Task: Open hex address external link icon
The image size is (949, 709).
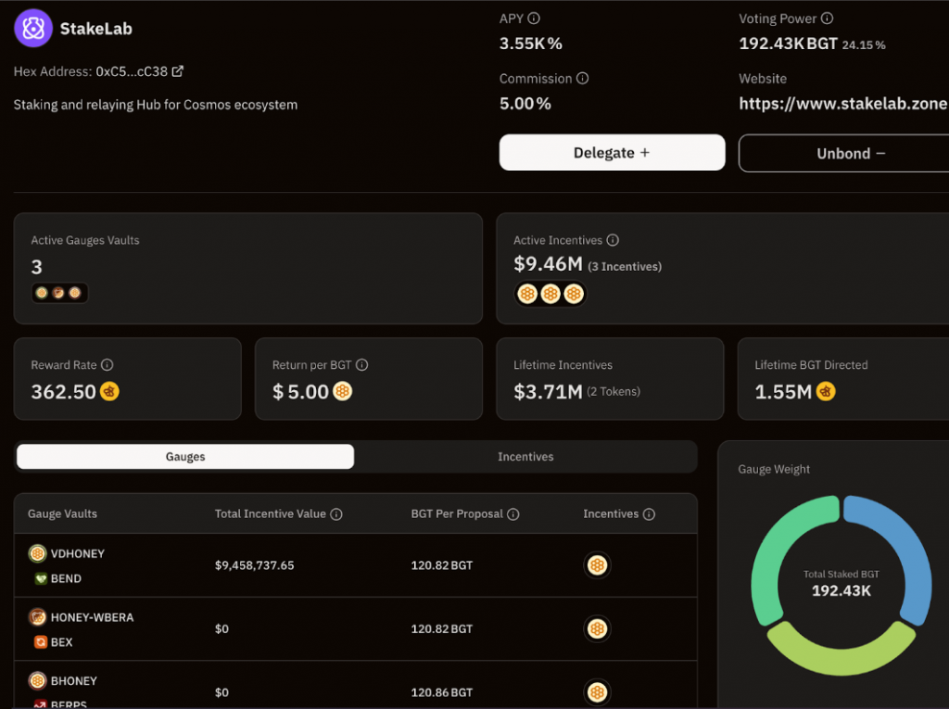Action: pyautogui.click(x=178, y=71)
